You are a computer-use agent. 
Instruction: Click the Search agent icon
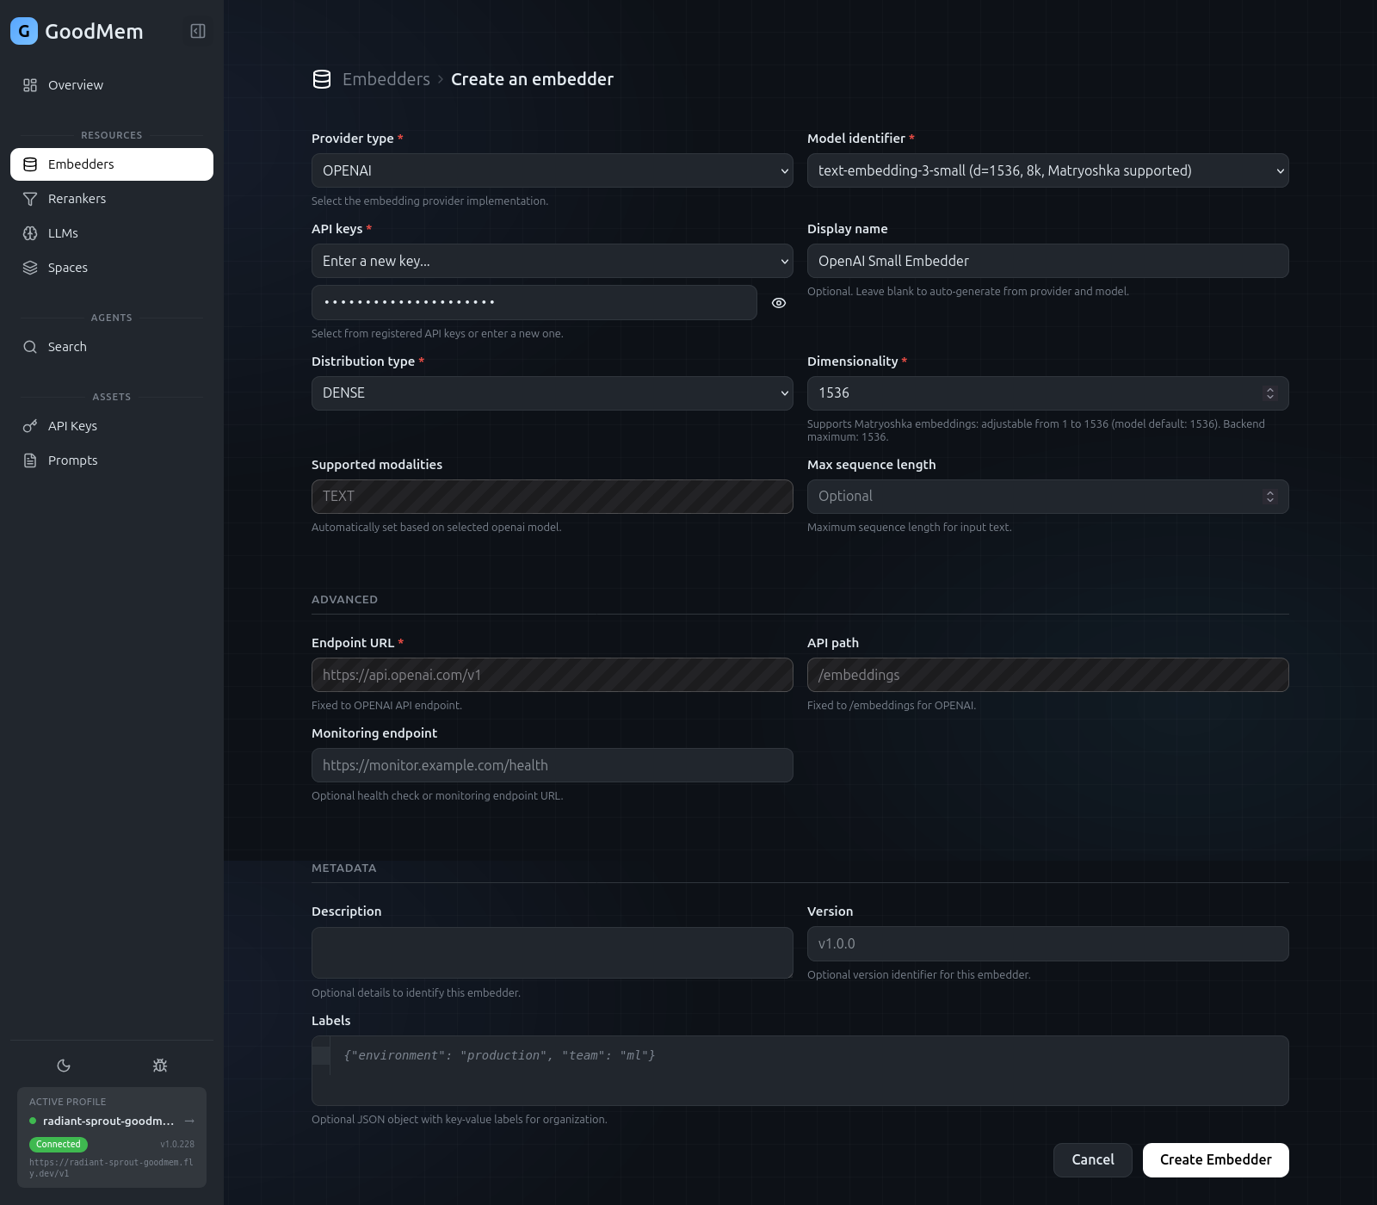(30, 346)
